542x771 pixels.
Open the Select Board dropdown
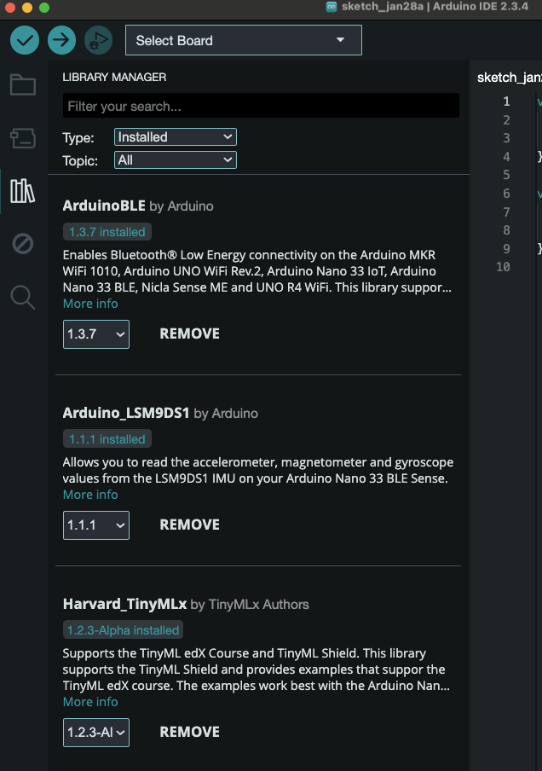tap(243, 40)
